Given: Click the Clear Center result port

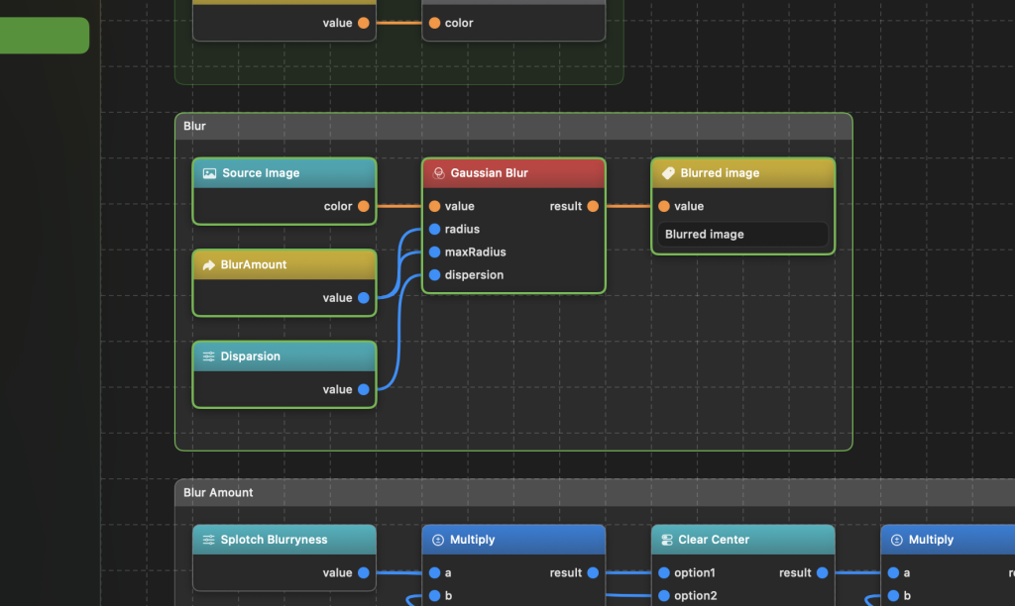Looking at the screenshot, I should pyautogui.click(x=822, y=573).
